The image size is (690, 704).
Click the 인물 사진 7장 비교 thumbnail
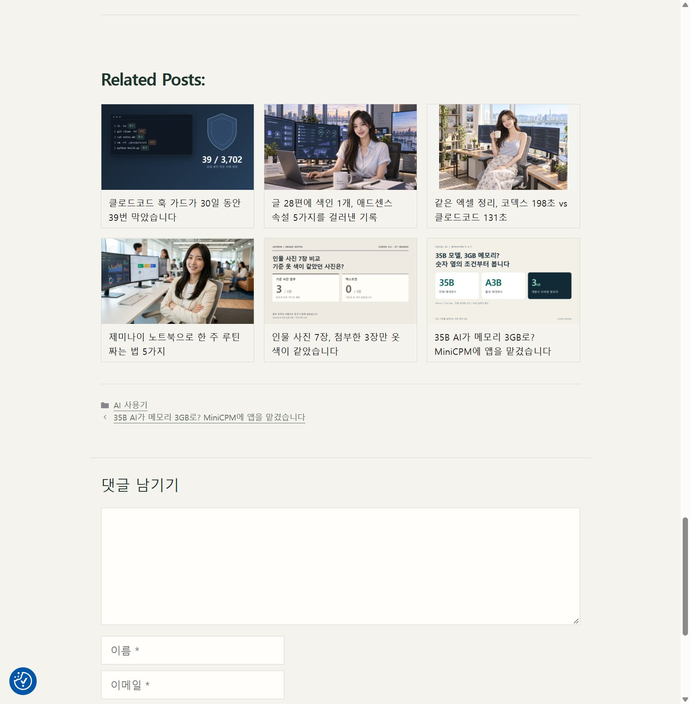[341, 281]
